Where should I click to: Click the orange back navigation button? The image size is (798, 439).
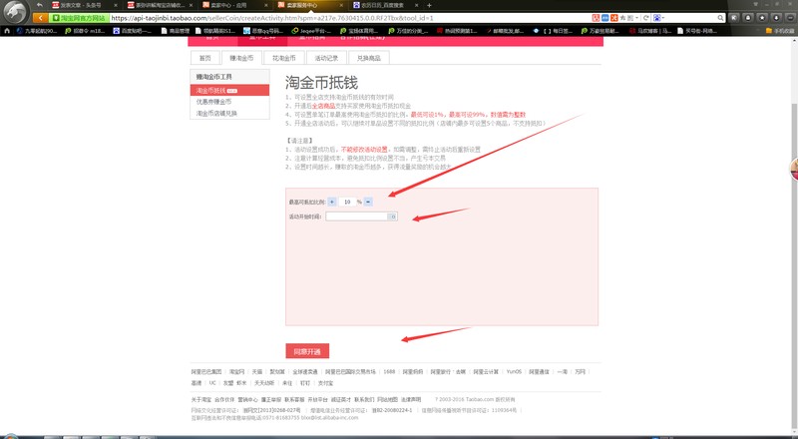tap(40, 18)
